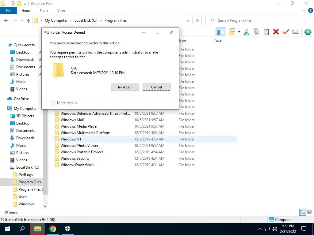Image resolution: width=314 pixels, height=235 pixels.
Task: Show hidden tray icons chevron
Action: tap(259, 229)
